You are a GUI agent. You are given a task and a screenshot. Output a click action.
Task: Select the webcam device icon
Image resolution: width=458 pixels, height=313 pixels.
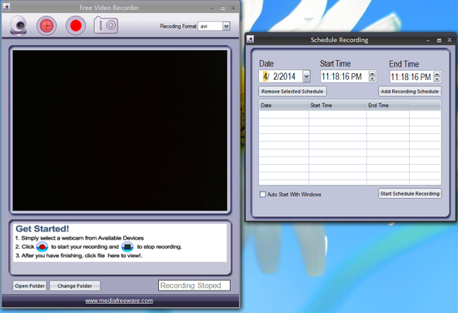coord(18,26)
